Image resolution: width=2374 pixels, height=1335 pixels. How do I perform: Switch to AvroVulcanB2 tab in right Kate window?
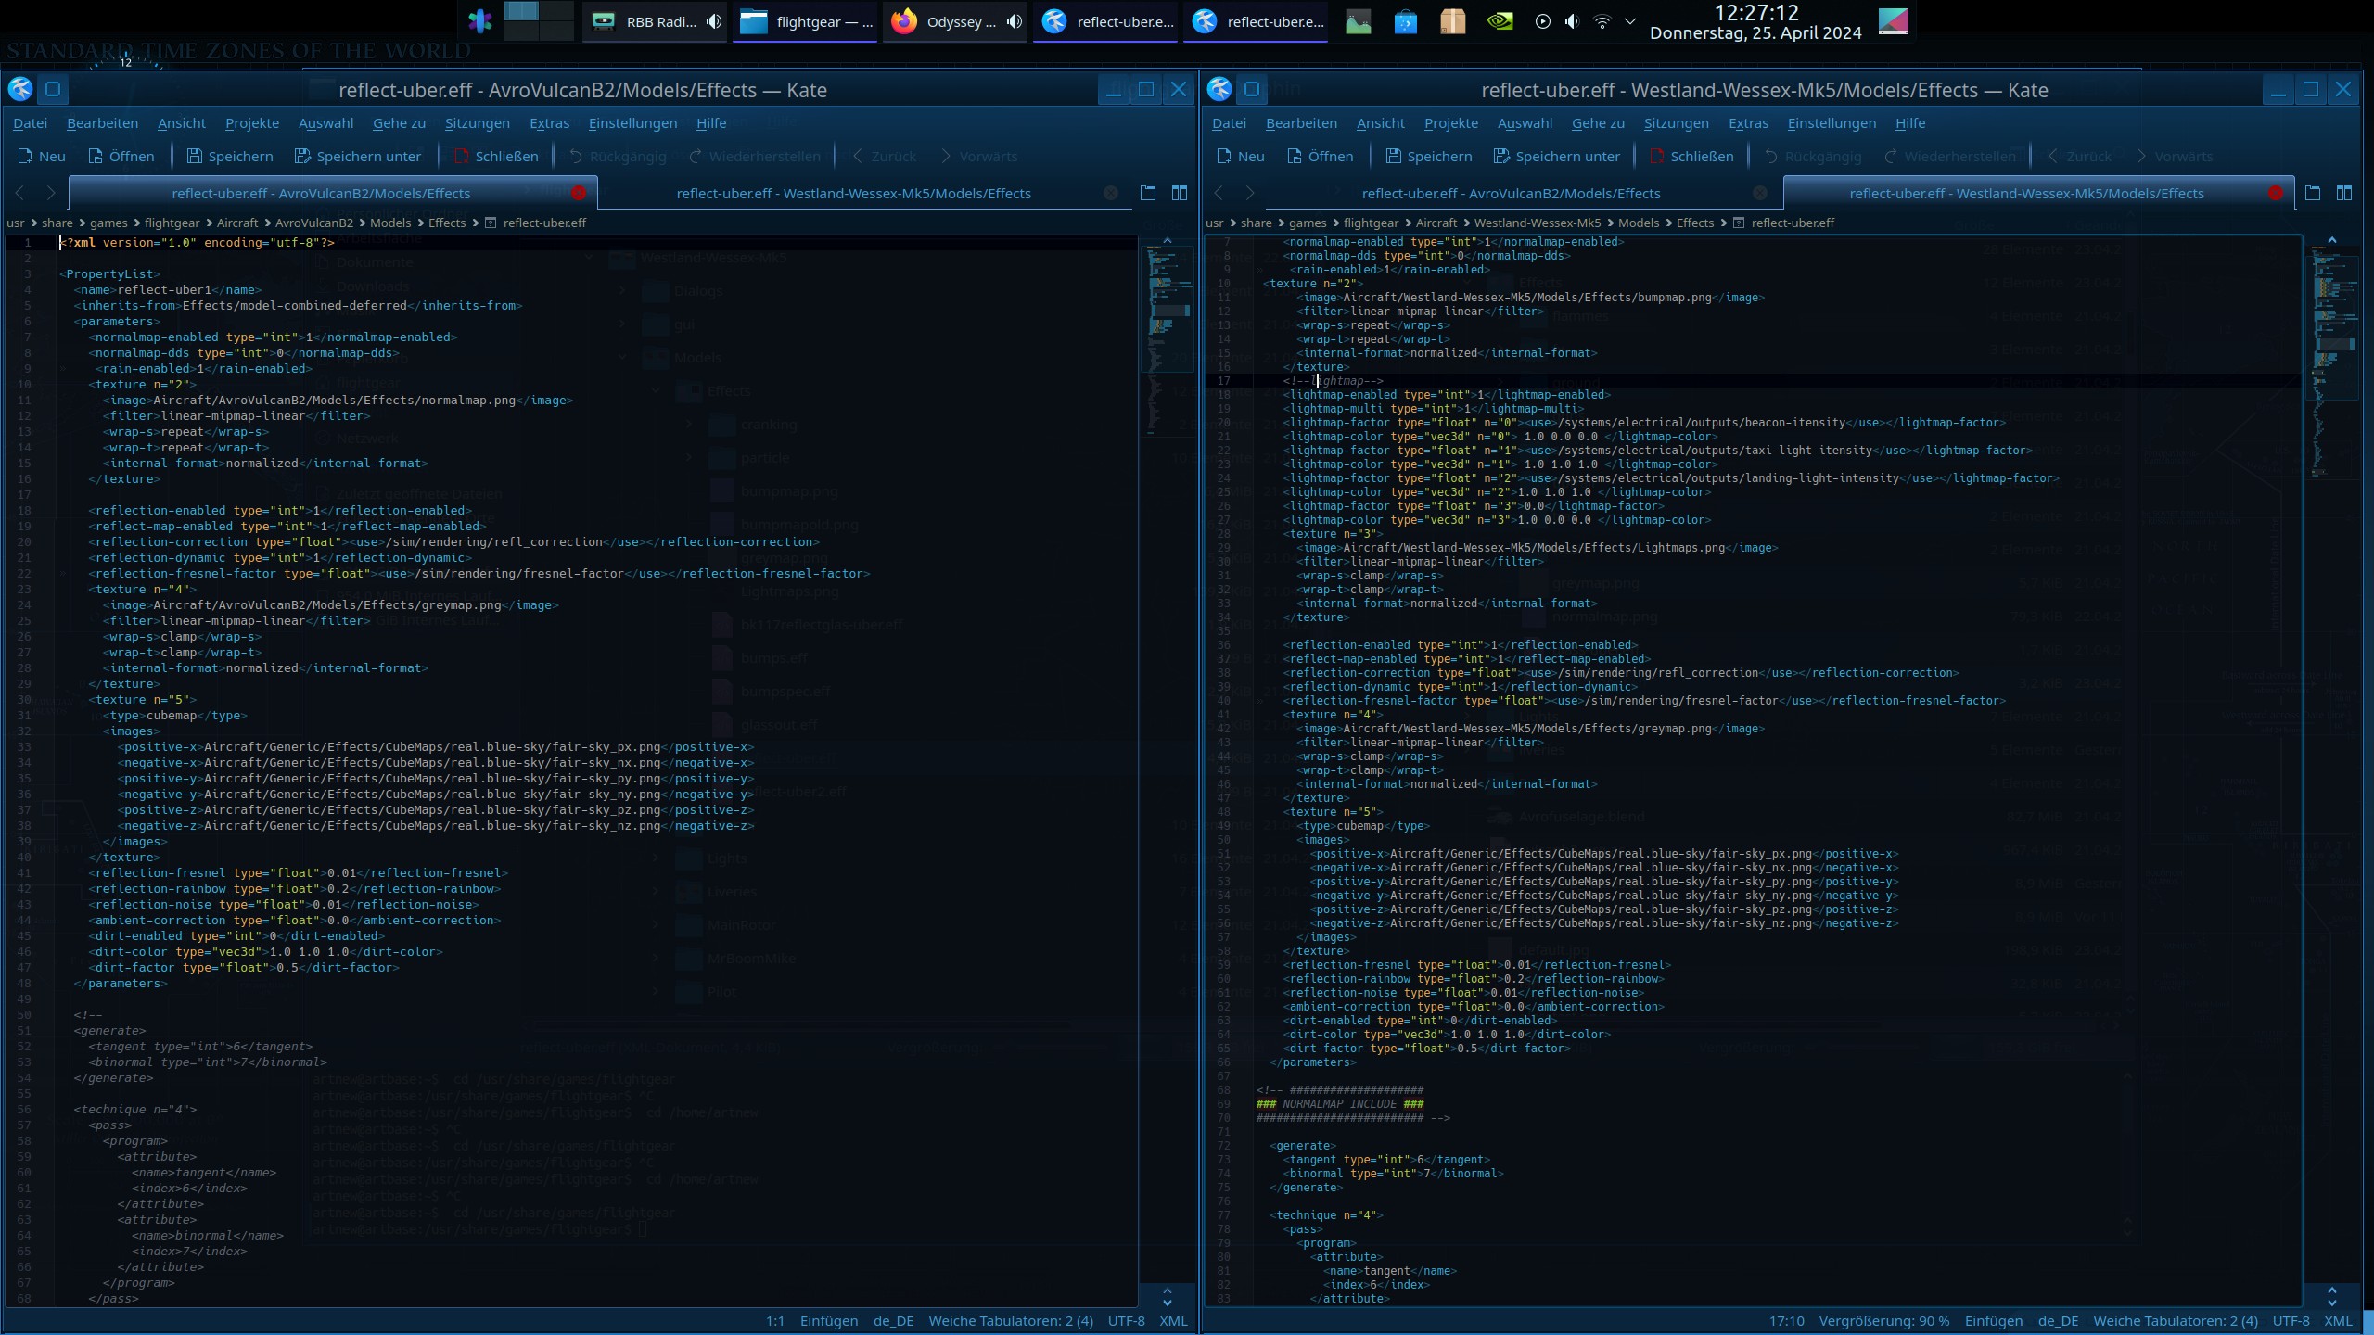coord(1511,193)
